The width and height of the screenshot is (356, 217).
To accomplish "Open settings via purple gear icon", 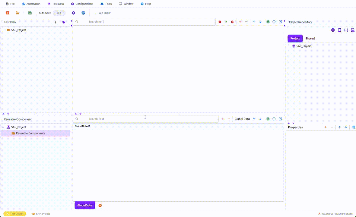I will click(x=73, y=13).
